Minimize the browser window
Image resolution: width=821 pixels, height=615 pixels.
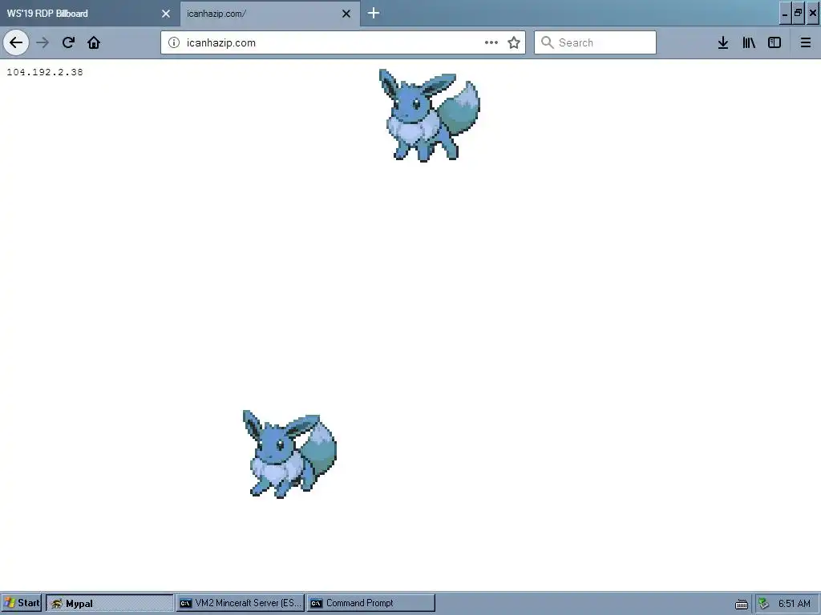[785, 14]
